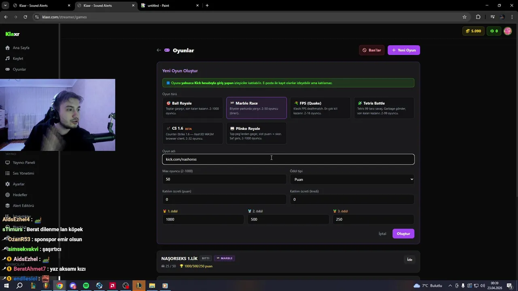Click the Ban'lar button
This screenshot has height=291, width=518.
pyautogui.click(x=372, y=50)
